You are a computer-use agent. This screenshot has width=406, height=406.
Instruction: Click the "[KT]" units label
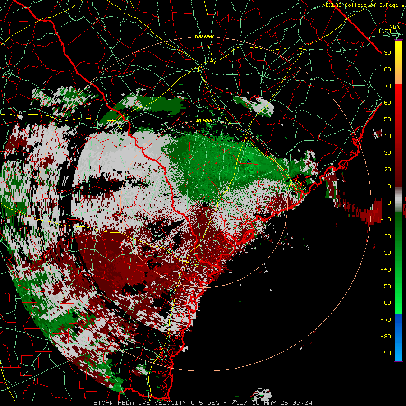(385, 32)
